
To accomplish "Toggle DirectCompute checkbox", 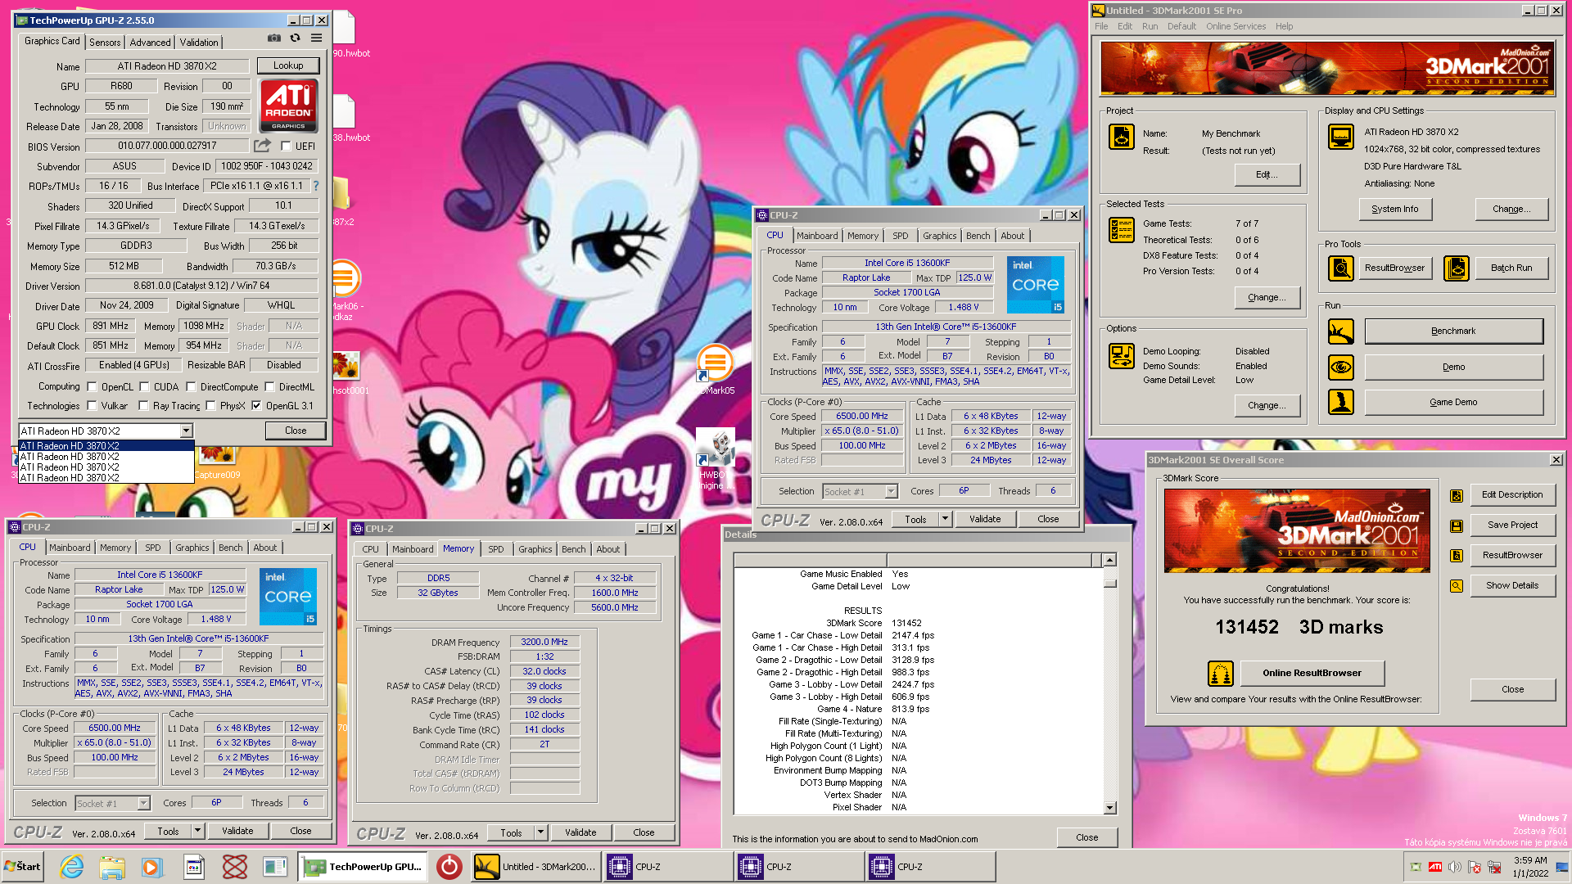I will [192, 387].
